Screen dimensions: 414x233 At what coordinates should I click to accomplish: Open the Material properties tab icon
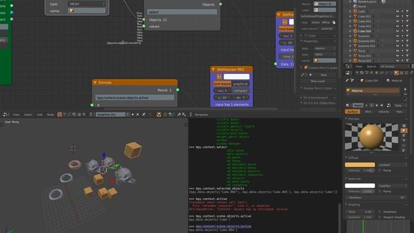pyautogui.click(x=397, y=73)
